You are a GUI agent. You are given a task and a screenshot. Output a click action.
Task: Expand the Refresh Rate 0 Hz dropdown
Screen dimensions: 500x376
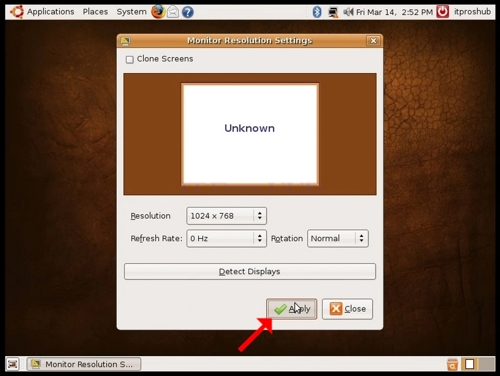point(227,238)
